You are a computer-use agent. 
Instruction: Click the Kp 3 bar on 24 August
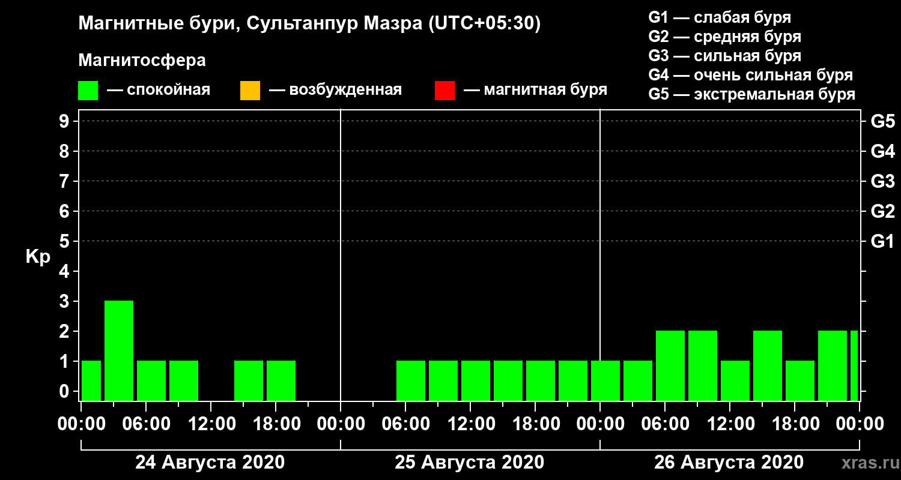(119, 350)
